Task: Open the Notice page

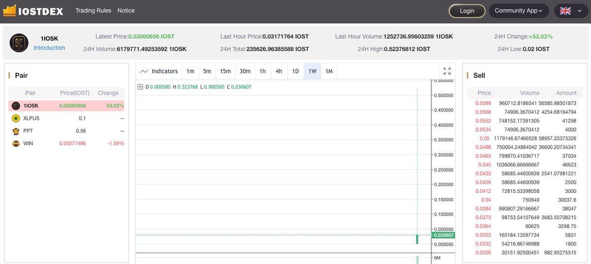Action: [x=126, y=10]
